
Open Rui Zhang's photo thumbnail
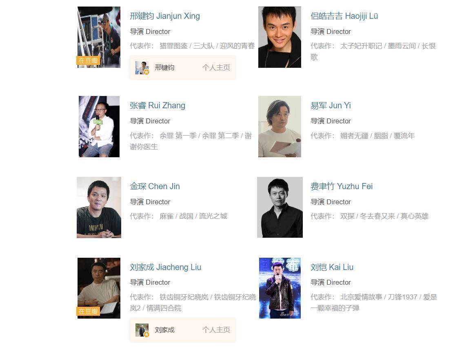click(99, 127)
